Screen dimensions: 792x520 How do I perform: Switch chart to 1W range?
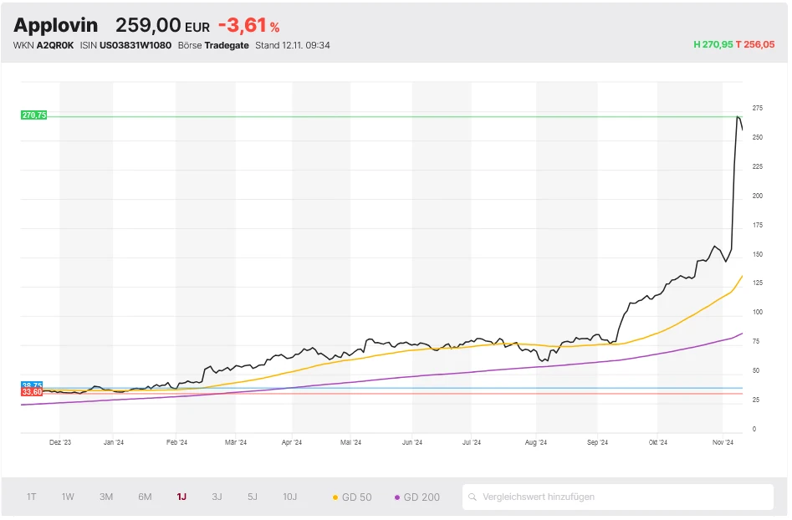(x=68, y=497)
